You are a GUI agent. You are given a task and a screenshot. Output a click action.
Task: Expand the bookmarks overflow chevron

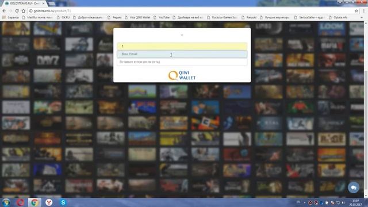point(362,17)
